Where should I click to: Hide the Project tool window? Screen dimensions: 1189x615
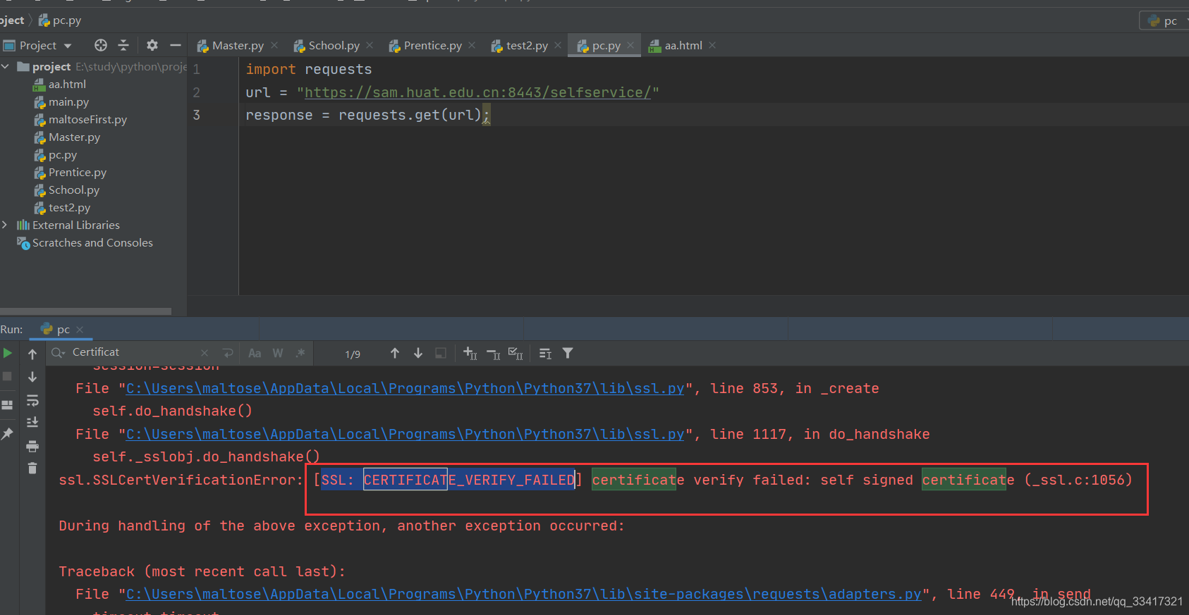tap(176, 45)
